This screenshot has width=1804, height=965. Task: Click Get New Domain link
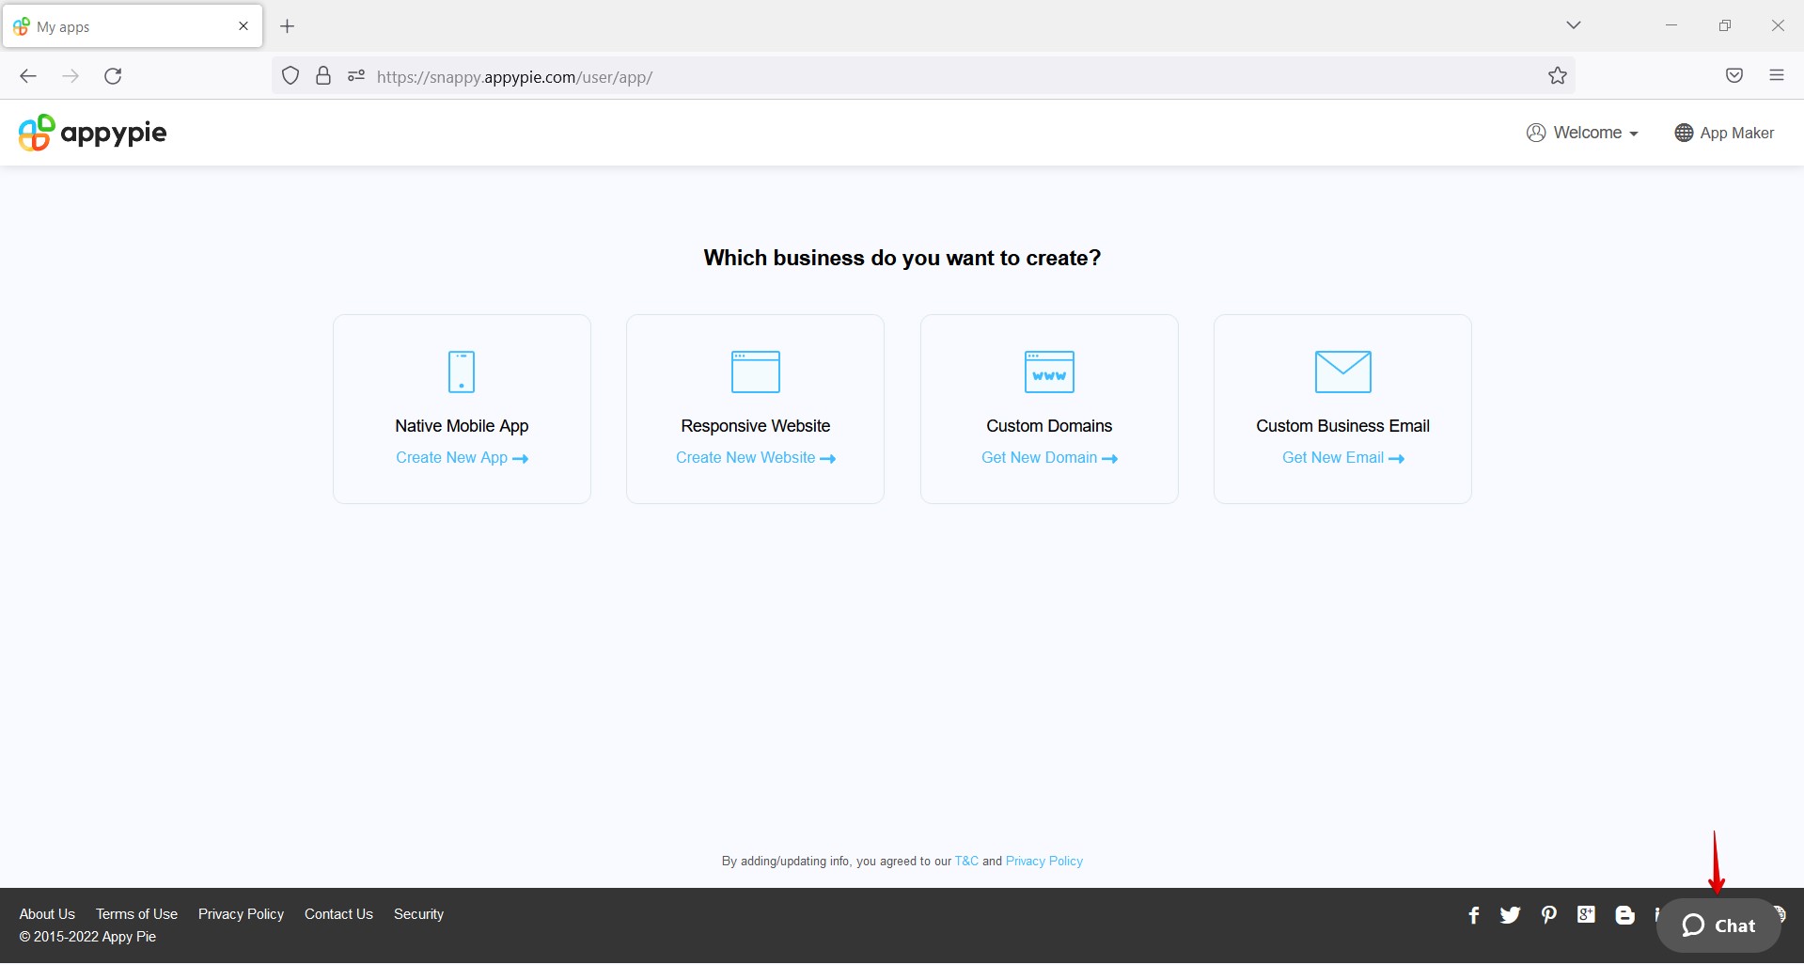1049,458
